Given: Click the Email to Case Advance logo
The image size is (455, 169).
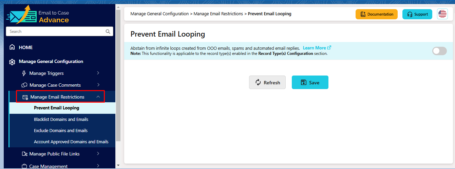Looking at the screenshot, I should click(38, 17).
